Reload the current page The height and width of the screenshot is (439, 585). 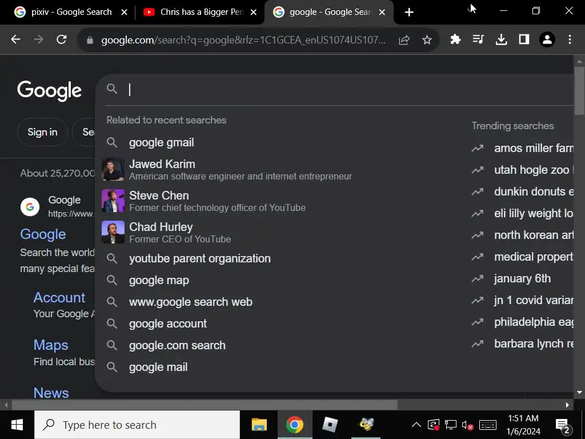[x=62, y=39]
